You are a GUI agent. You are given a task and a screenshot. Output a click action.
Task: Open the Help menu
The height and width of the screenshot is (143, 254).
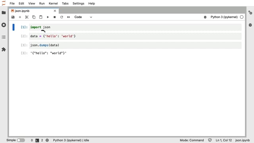pos(92,4)
